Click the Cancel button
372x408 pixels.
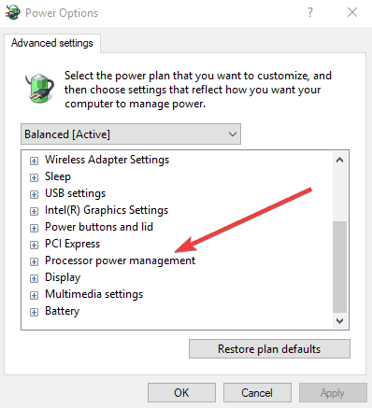257,393
